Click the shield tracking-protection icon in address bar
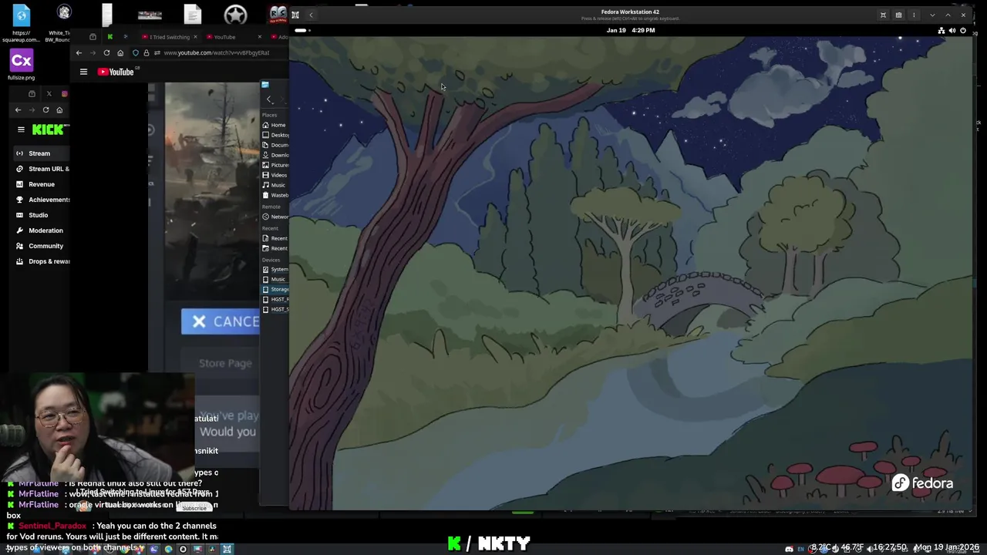 pos(136,52)
